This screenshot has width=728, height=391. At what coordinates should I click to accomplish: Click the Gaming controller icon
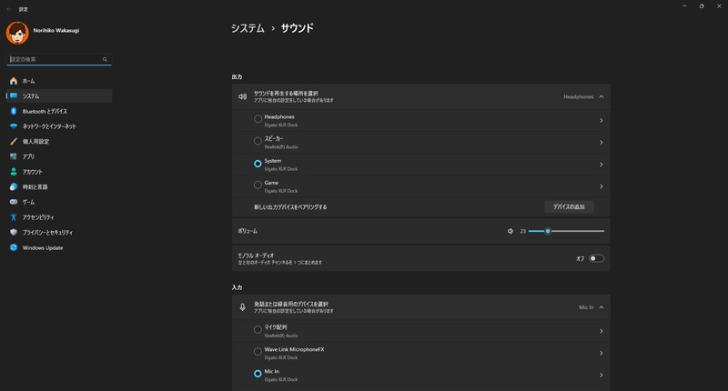pyautogui.click(x=14, y=202)
